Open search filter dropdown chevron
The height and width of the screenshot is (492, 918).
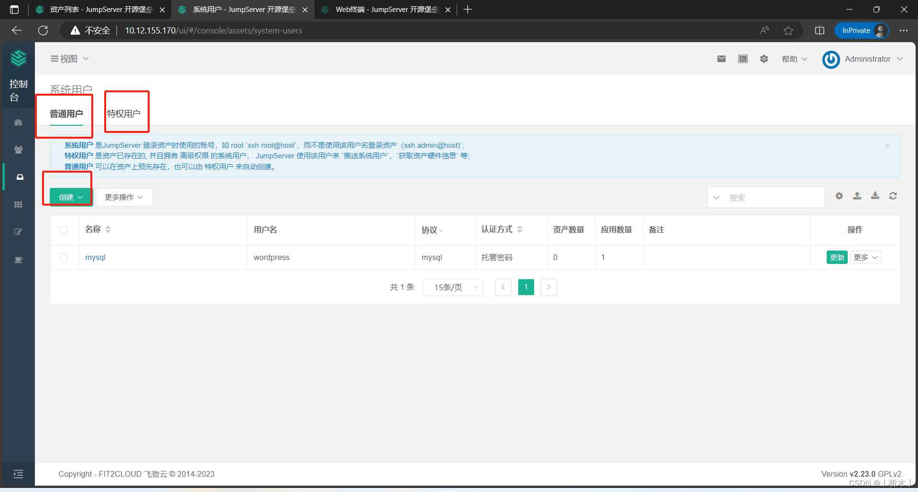pyautogui.click(x=716, y=197)
